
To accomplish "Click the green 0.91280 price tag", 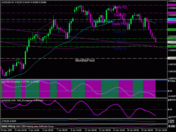I will 172,39.
